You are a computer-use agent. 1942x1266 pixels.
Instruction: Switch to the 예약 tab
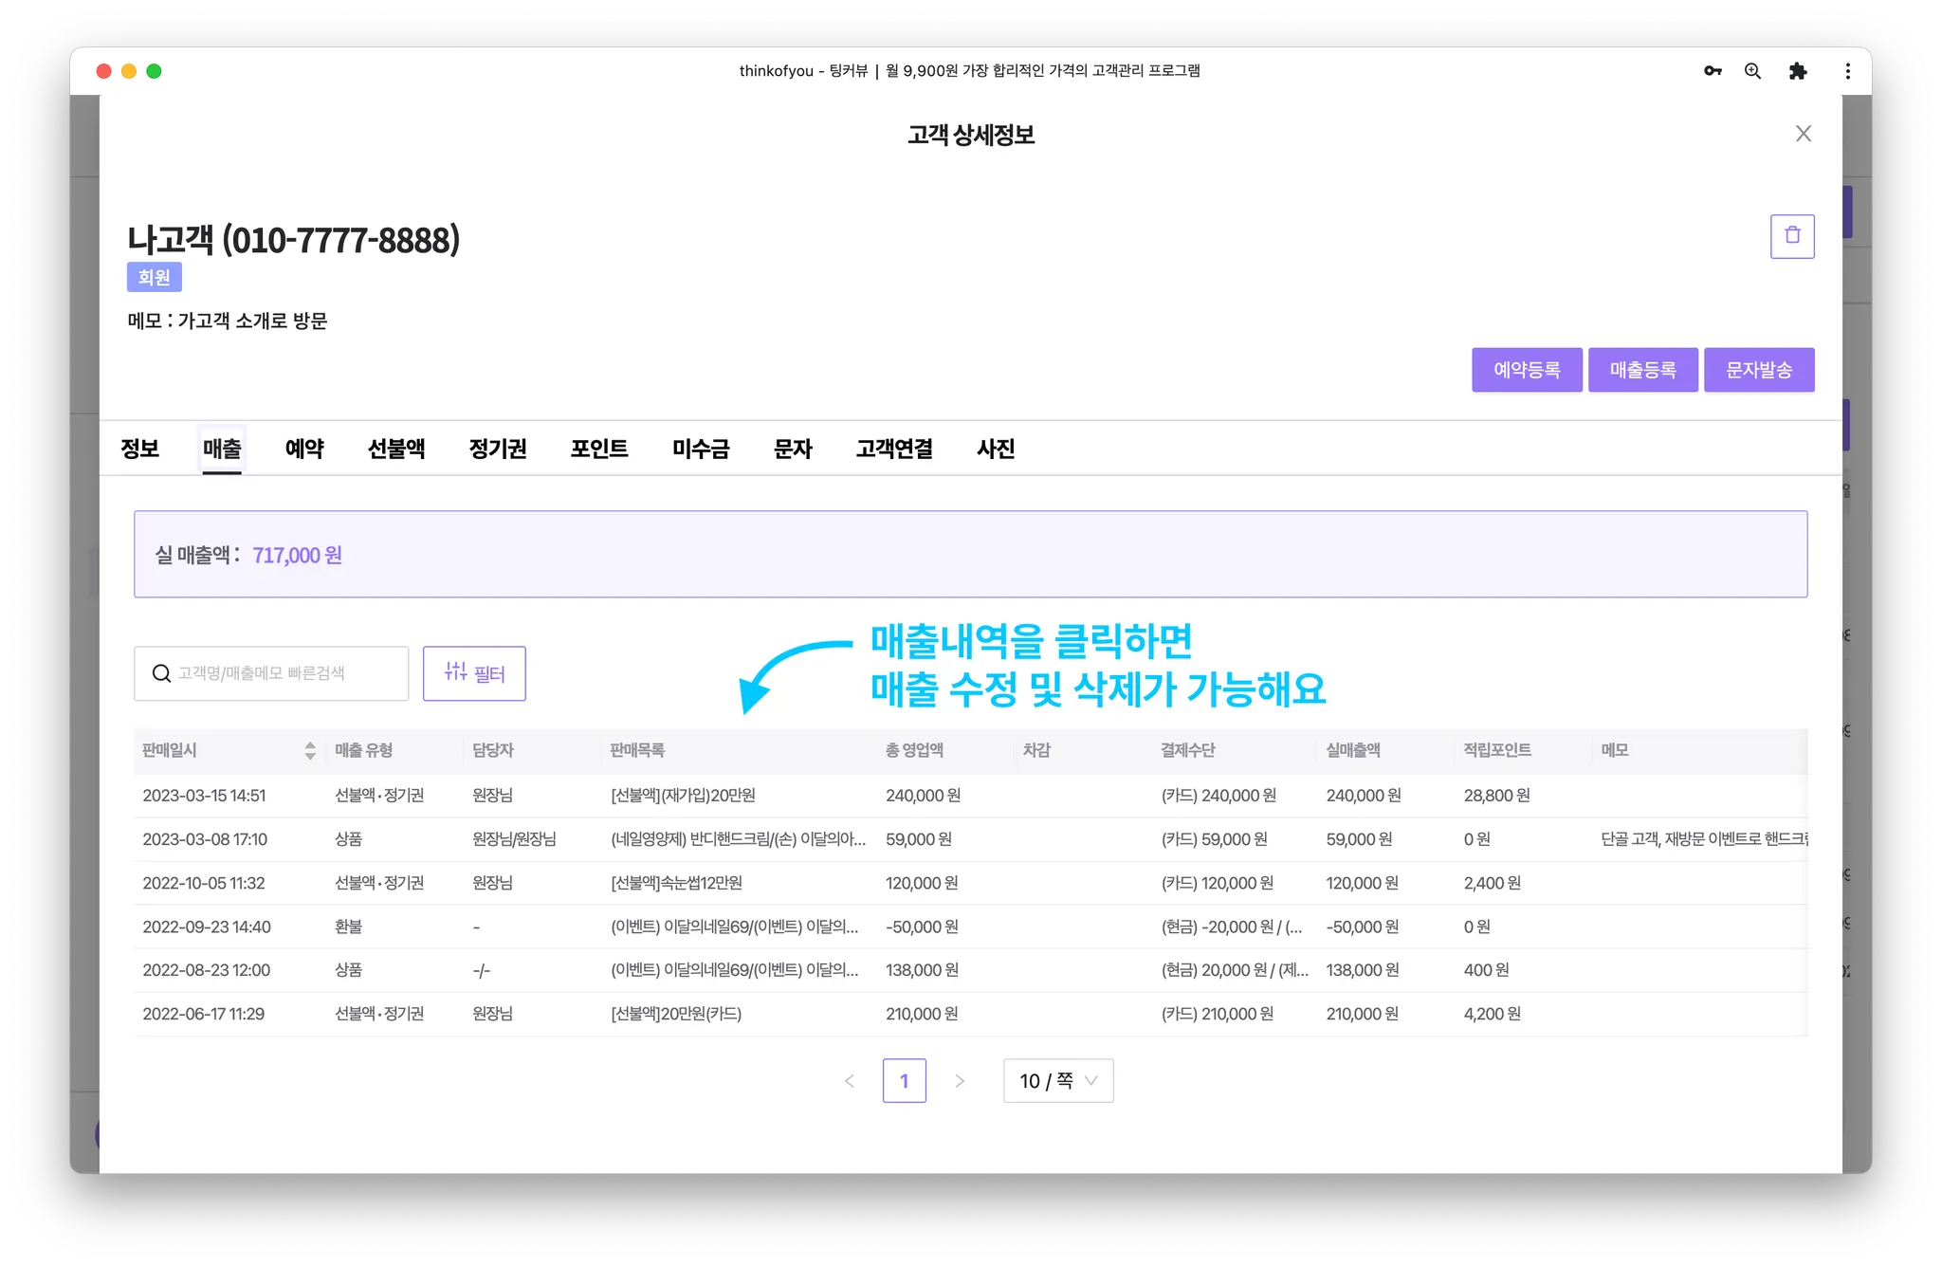pyautogui.click(x=304, y=449)
